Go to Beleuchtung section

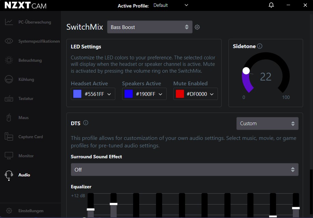point(30,60)
